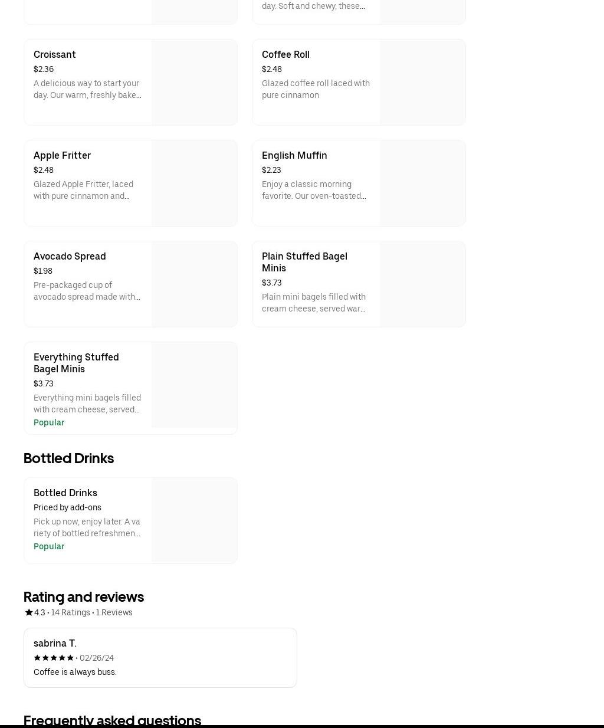The image size is (604, 728).
Task: Click the "Priced by add-ons" text
Action: [67, 507]
